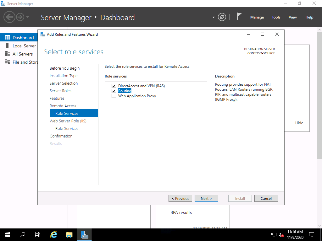This screenshot has width=322, height=241.
Task: Open the Manage menu
Action: (257, 17)
